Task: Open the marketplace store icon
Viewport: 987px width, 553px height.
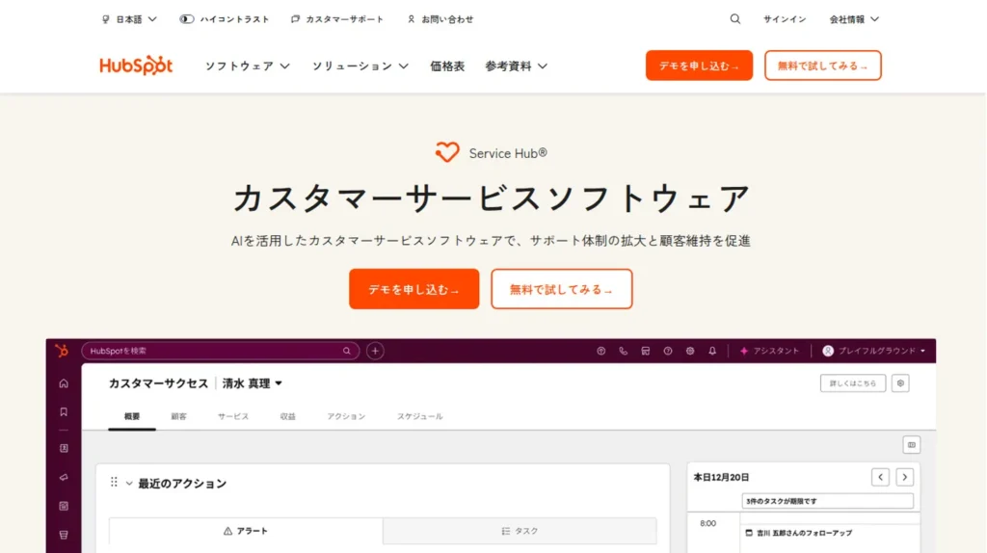Action: pyautogui.click(x=645, y=351)
